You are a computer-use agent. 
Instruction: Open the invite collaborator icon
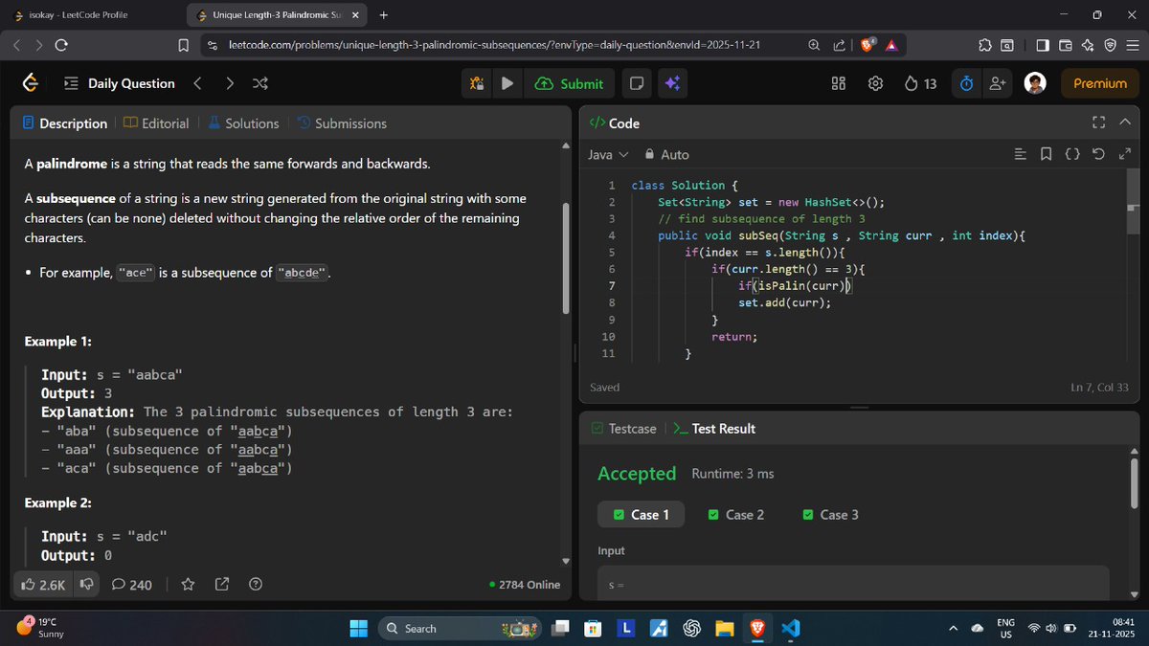click(x=998, y=83)
